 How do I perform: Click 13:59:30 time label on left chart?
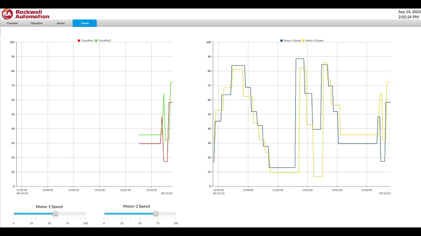pos(22,190)
